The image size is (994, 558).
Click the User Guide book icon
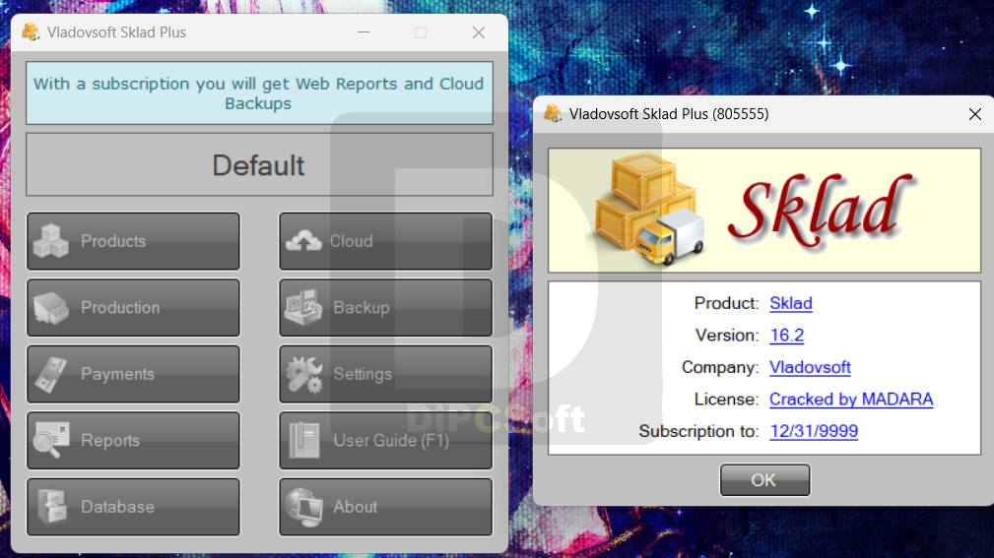pos(304,440)
